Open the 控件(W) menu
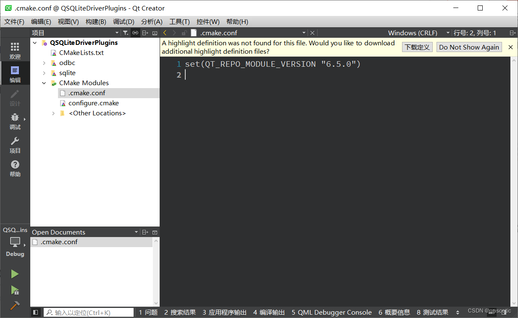This screenshot has height=318, width=518. point(208,21)
